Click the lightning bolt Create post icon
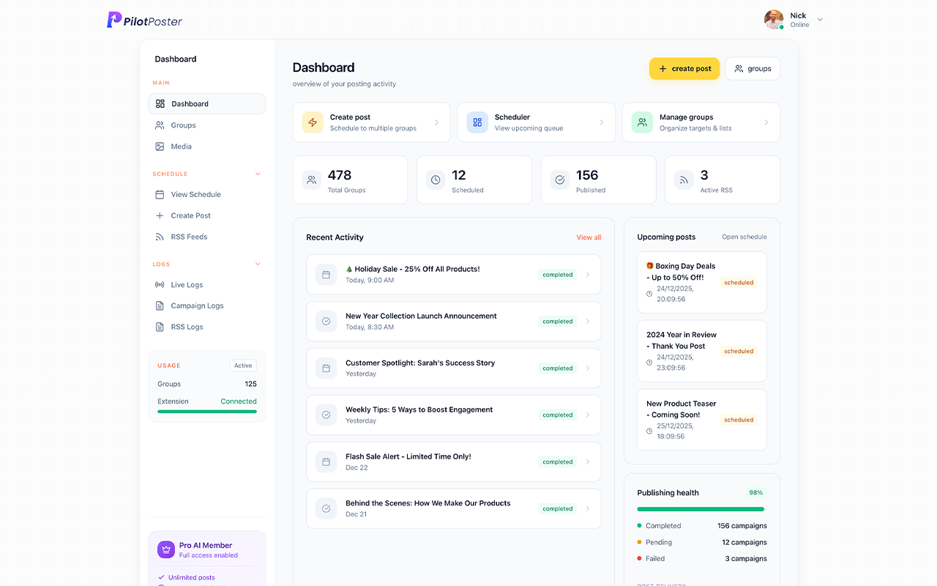The width and height of the screenshot is (937, 586). tap(313, 122)
